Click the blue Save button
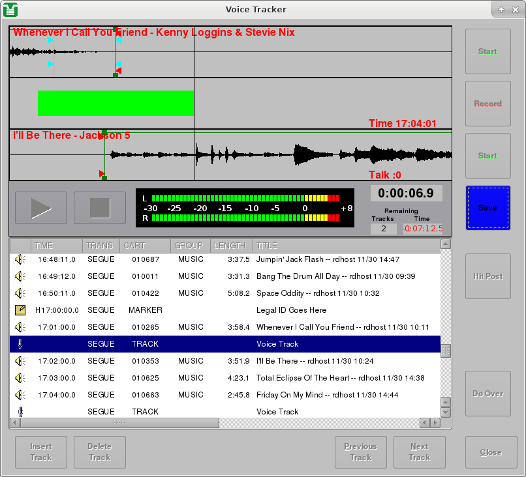The height and width of the screenshot is (477, 526). coord(487,207)
